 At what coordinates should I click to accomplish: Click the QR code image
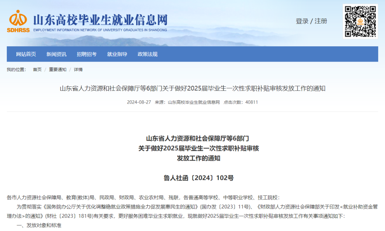pyautogui.click(x=360, y=21)
